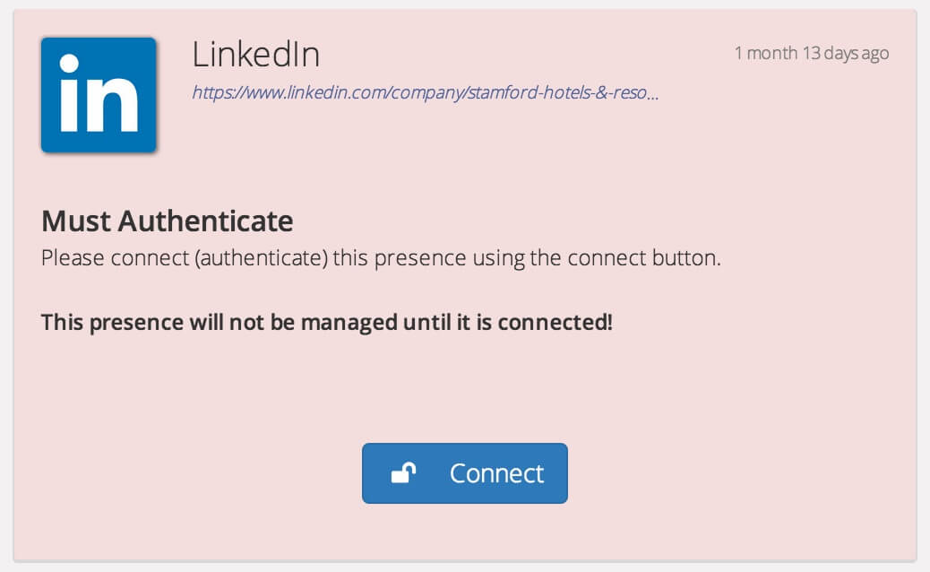Viewport: 930px width, 572px height.
Task: Click the blue LinkedIn "in" logo
Action: 99,95
